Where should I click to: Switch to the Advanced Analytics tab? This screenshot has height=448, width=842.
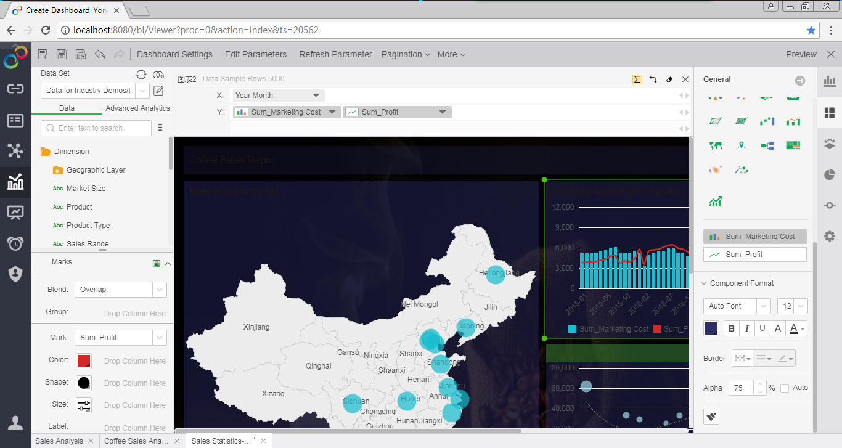coord(137,108)
